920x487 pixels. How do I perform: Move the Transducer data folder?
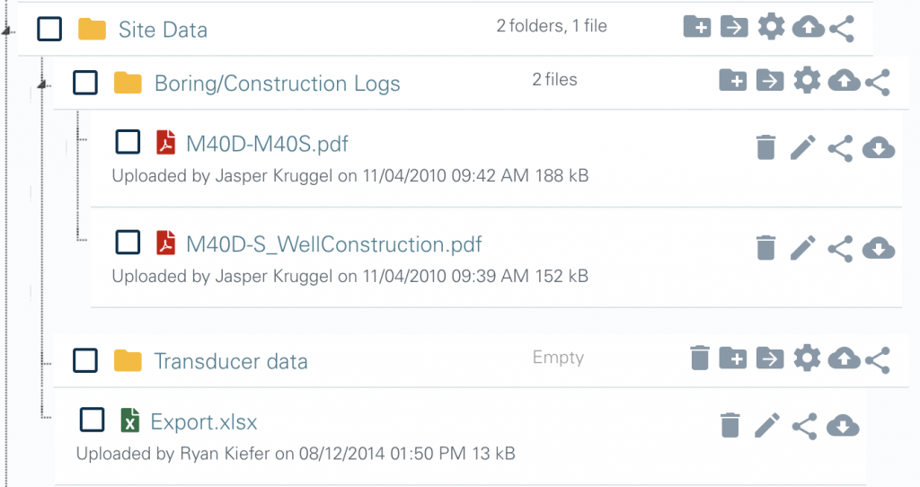(770, 359)
